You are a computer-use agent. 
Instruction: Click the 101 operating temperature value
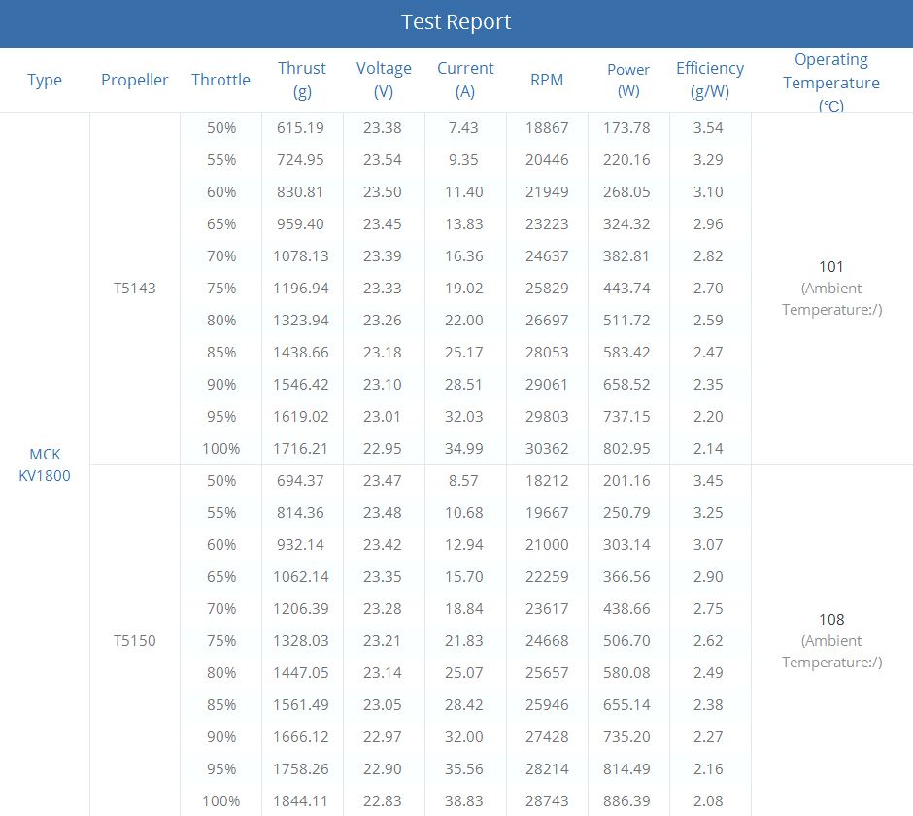pos(831,267)
